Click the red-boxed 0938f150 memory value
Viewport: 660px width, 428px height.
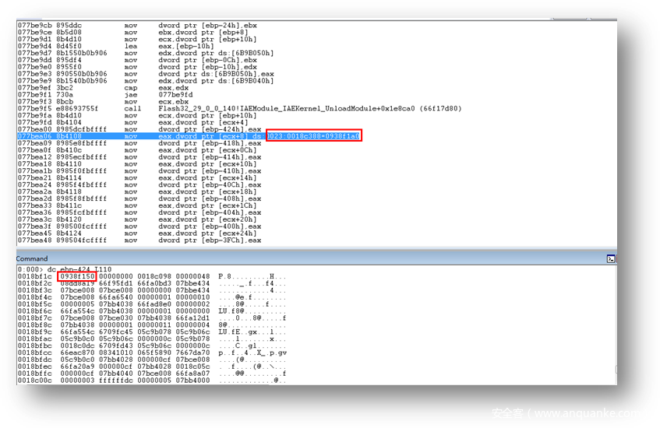(x=77, y=276)
